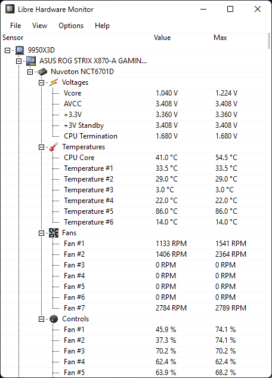Click the 37.3 % Fan #2 control value
Viewport: 272px width, 378px height.
pos(166,340)
